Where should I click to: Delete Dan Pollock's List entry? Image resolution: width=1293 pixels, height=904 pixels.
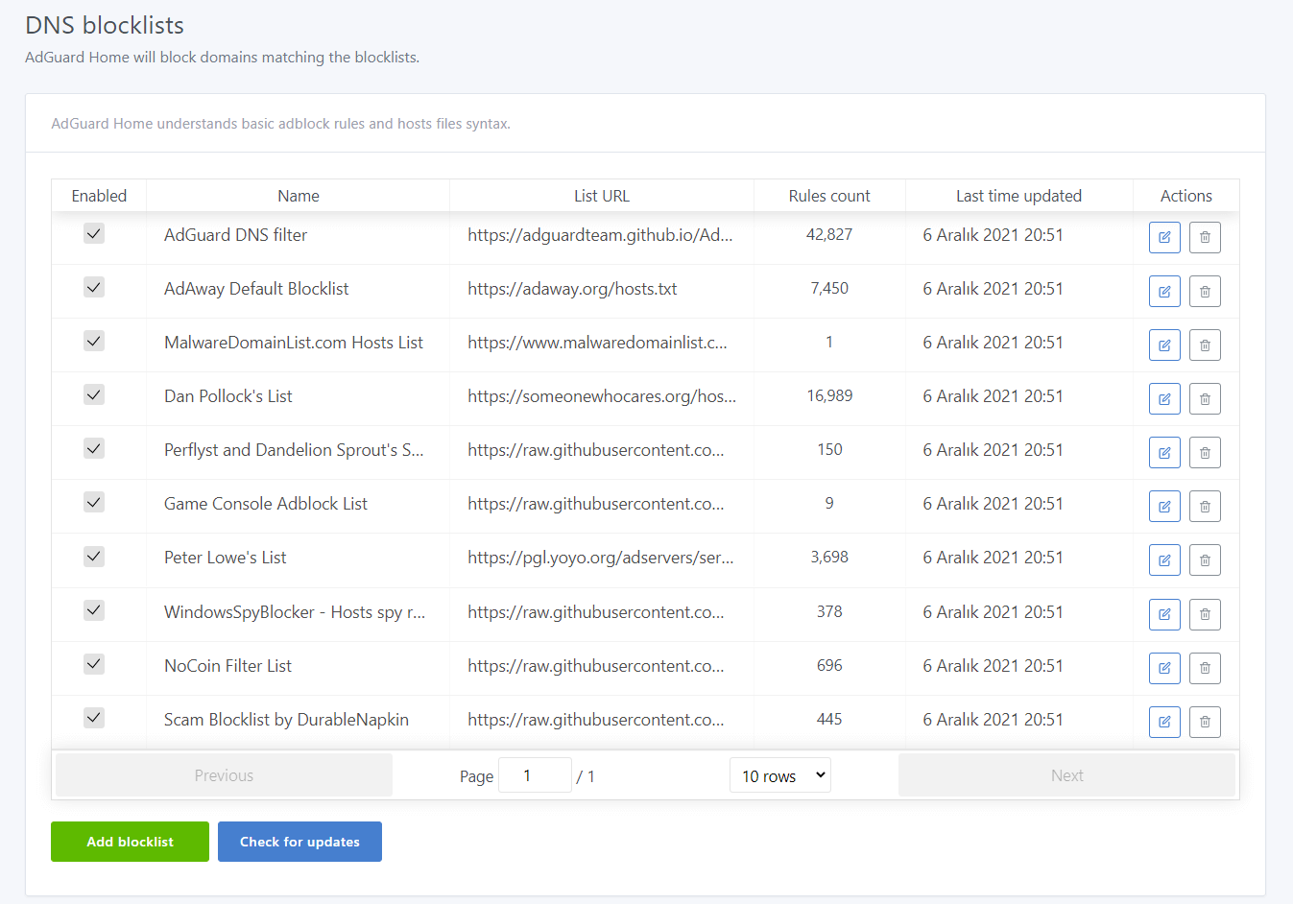pyautogui.click(x=1205, y=398)
